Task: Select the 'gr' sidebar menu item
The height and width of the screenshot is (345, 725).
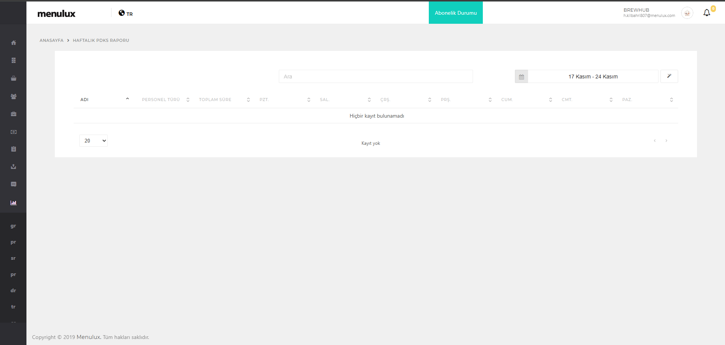Action: [13, 226]
